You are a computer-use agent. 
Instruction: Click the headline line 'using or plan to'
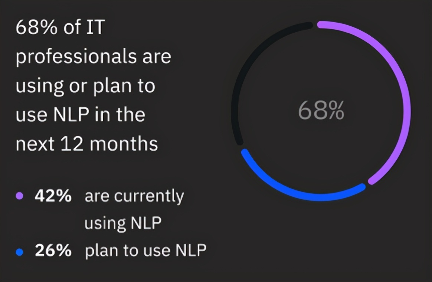[x=85, y=86]
